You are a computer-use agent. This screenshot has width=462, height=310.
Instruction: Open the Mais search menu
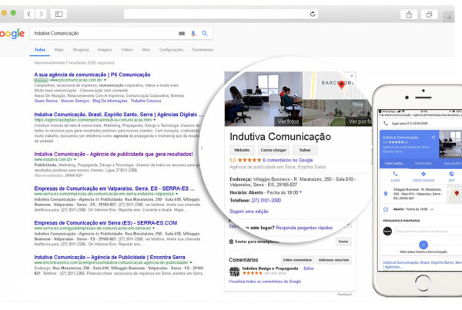click(146, 50)
